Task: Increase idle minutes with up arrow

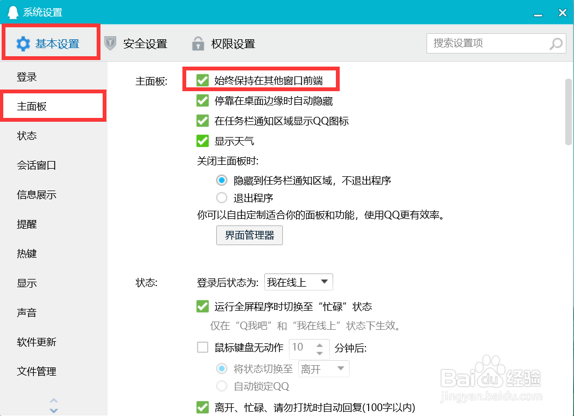Action: pyautogui.click(x=319, y=345)
